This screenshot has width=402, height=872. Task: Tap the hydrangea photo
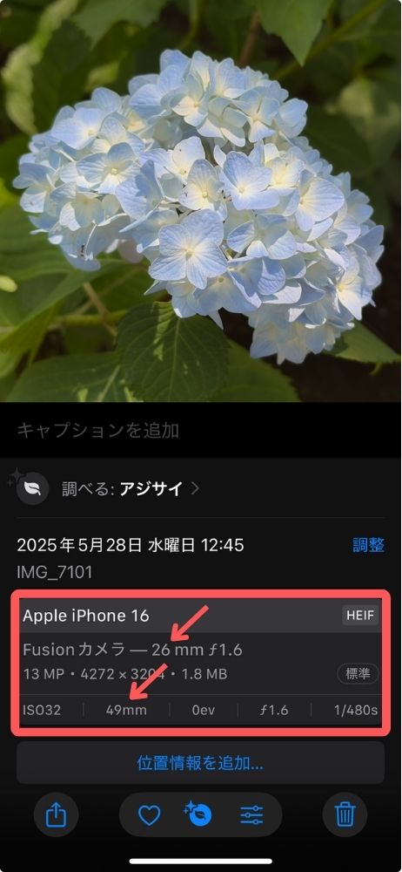tap(200, 201)
